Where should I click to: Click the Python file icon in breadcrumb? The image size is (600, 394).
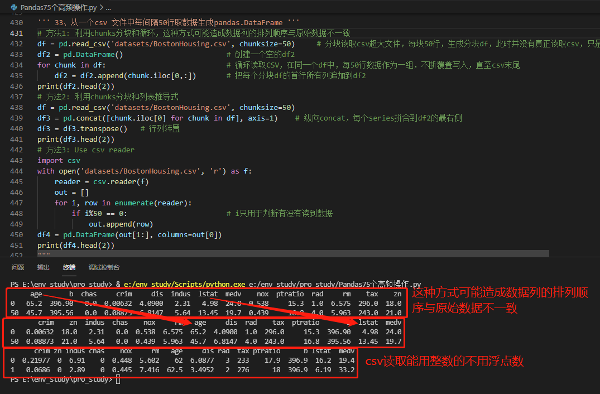(14, 7)
